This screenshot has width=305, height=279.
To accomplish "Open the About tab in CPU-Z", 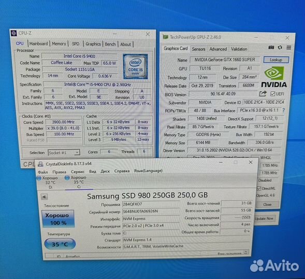I will pos(125,44).
